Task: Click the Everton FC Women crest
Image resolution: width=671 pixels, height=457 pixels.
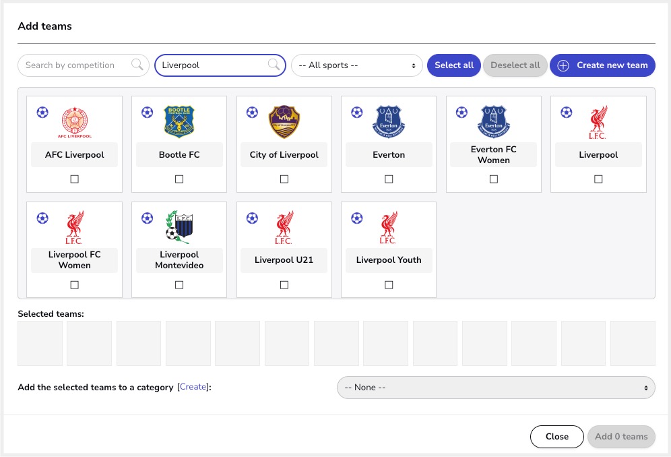Action: (493, 121)
